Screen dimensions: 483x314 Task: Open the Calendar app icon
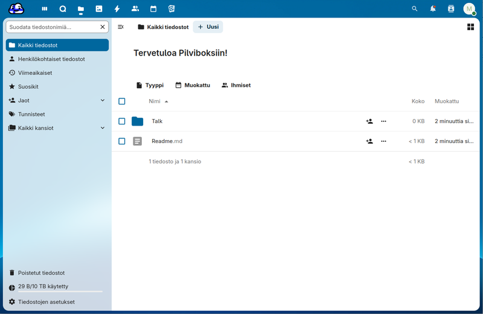(x=153, y=9)
